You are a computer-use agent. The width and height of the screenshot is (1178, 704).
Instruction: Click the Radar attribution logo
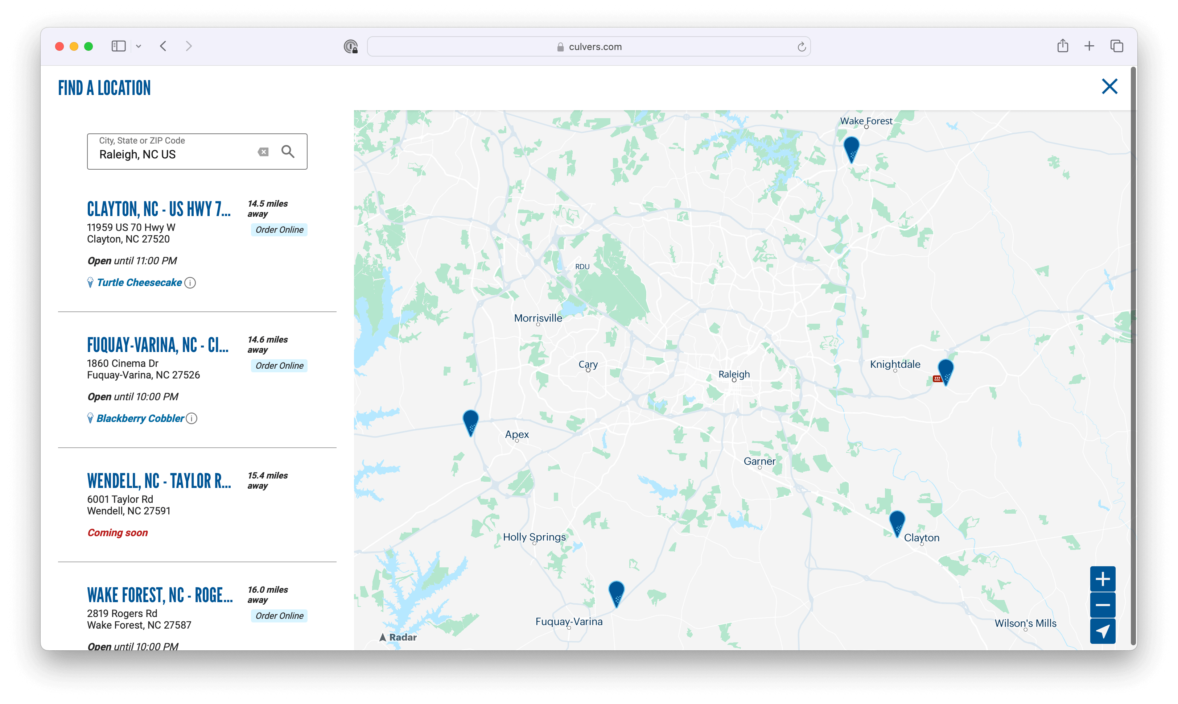click(x=398, y=637)
